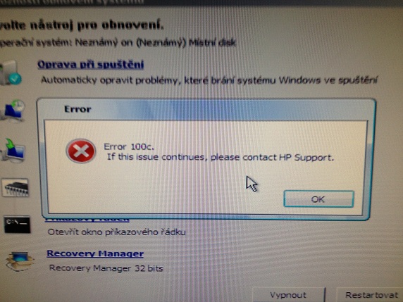Click the Recovery Manager icon
Image resolution: width=403 pixels, height=302 pixels.
19,261
